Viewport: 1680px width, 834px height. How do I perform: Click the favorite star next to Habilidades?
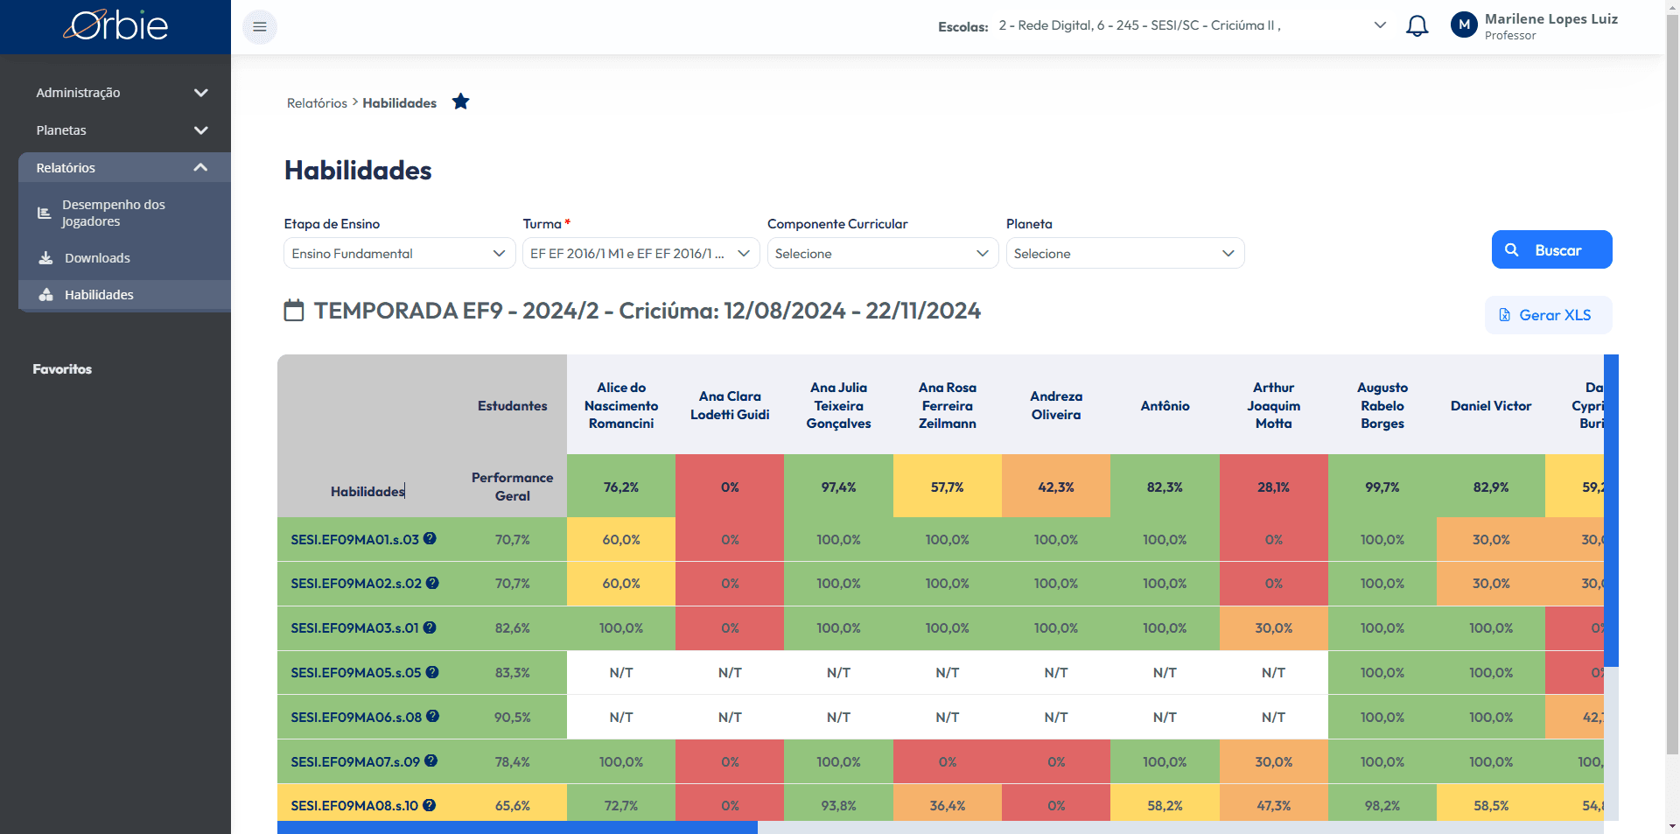click(460, 102)
